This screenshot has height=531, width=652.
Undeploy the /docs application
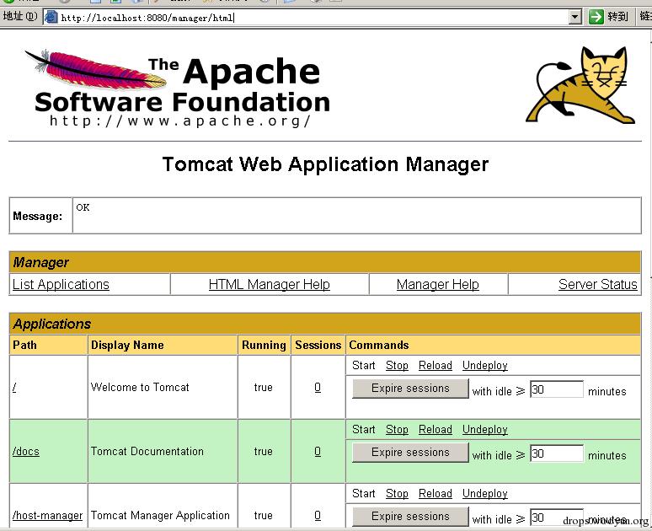(x=484, y=430)
